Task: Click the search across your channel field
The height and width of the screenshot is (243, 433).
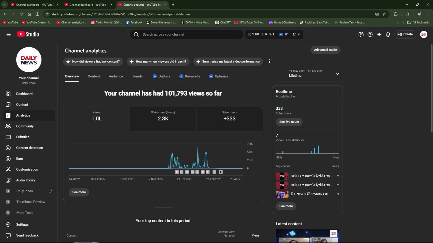Action: point(187,34)
